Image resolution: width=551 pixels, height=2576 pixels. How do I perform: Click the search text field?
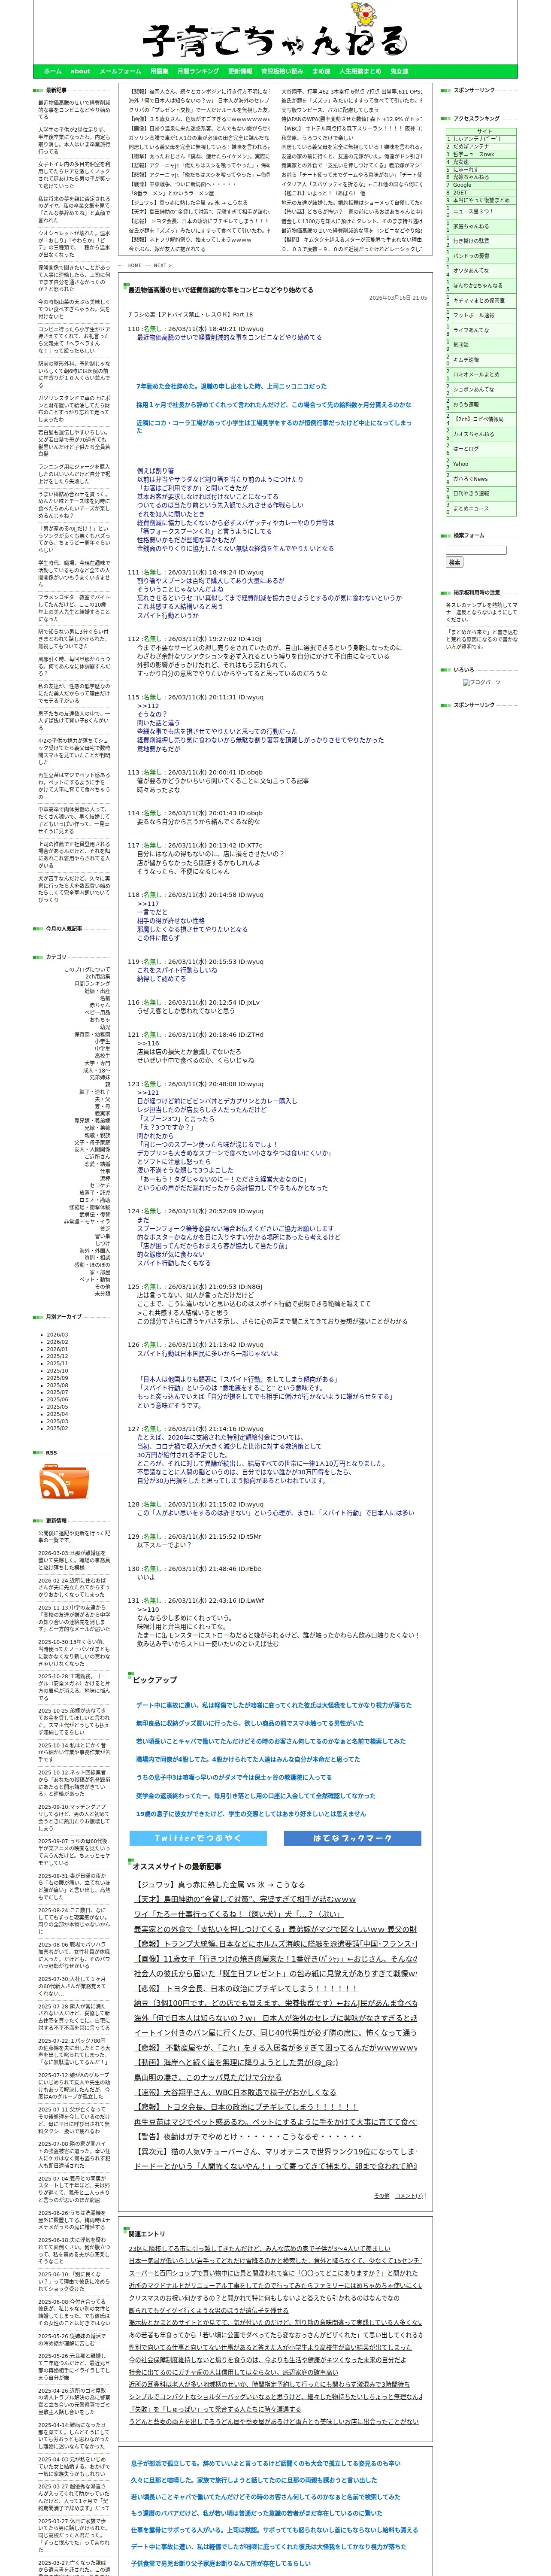pos(476,550)
